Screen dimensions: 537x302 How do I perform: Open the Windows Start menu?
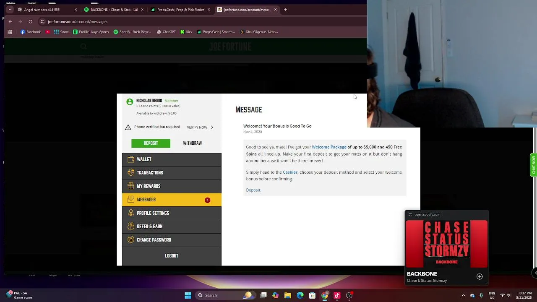188,295
